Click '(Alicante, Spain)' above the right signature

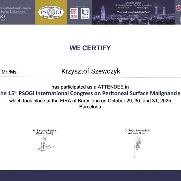coord(137,133)
